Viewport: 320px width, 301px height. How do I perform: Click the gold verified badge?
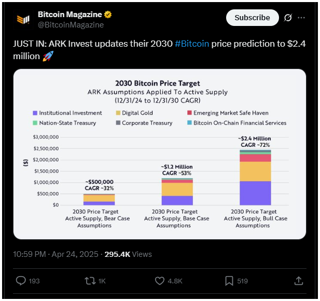click(x=108, y=15)
